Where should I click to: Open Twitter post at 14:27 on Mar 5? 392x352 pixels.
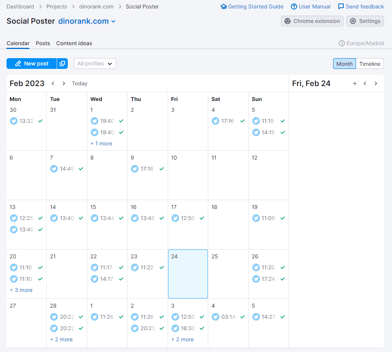pos(268,317)
